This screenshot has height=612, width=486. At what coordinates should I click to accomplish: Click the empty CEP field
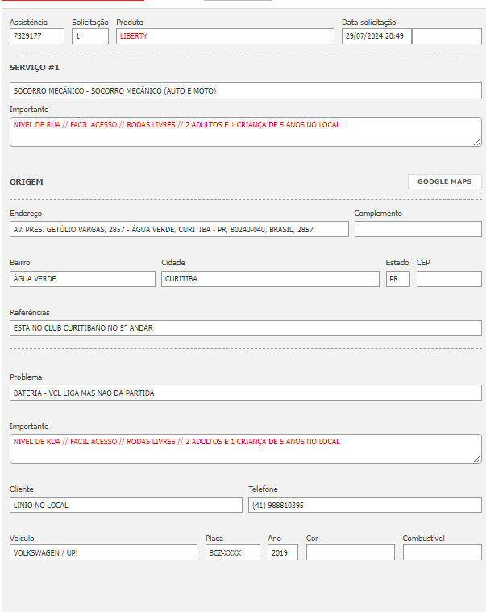(x=448, y=279)
